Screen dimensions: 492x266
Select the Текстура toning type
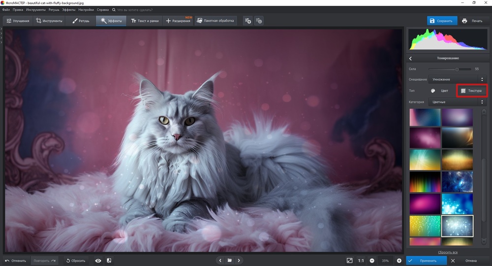click(471, 91)
